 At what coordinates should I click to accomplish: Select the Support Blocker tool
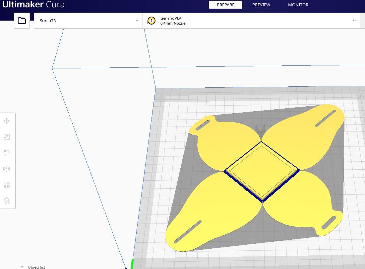7,201
